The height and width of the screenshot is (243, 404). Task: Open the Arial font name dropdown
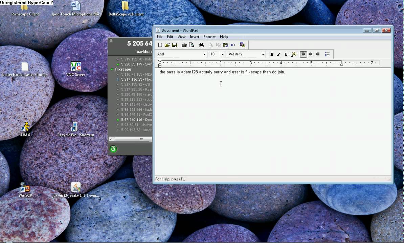click(204, 54)
